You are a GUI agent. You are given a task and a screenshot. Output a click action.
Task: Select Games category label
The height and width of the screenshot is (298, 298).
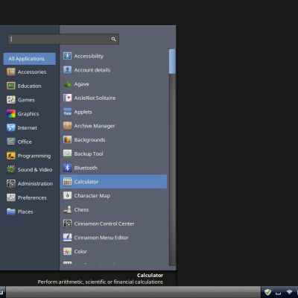click(26, 100)
